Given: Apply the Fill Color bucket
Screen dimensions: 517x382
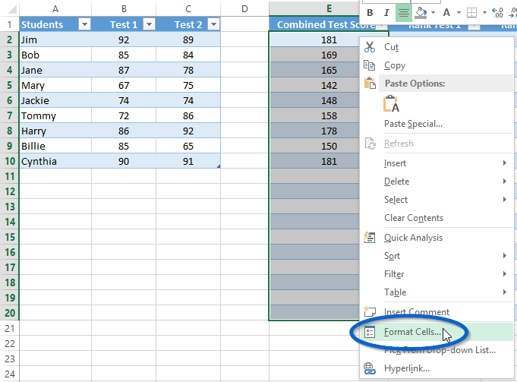Looking at the screenshot, I should [x=421, y=13].
